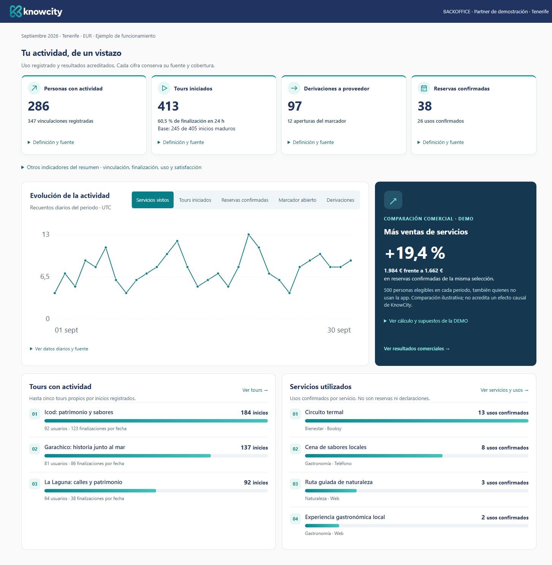Select the Servicios vistos tab
Viewport: 552px width, 565px height.
(153, 200)
